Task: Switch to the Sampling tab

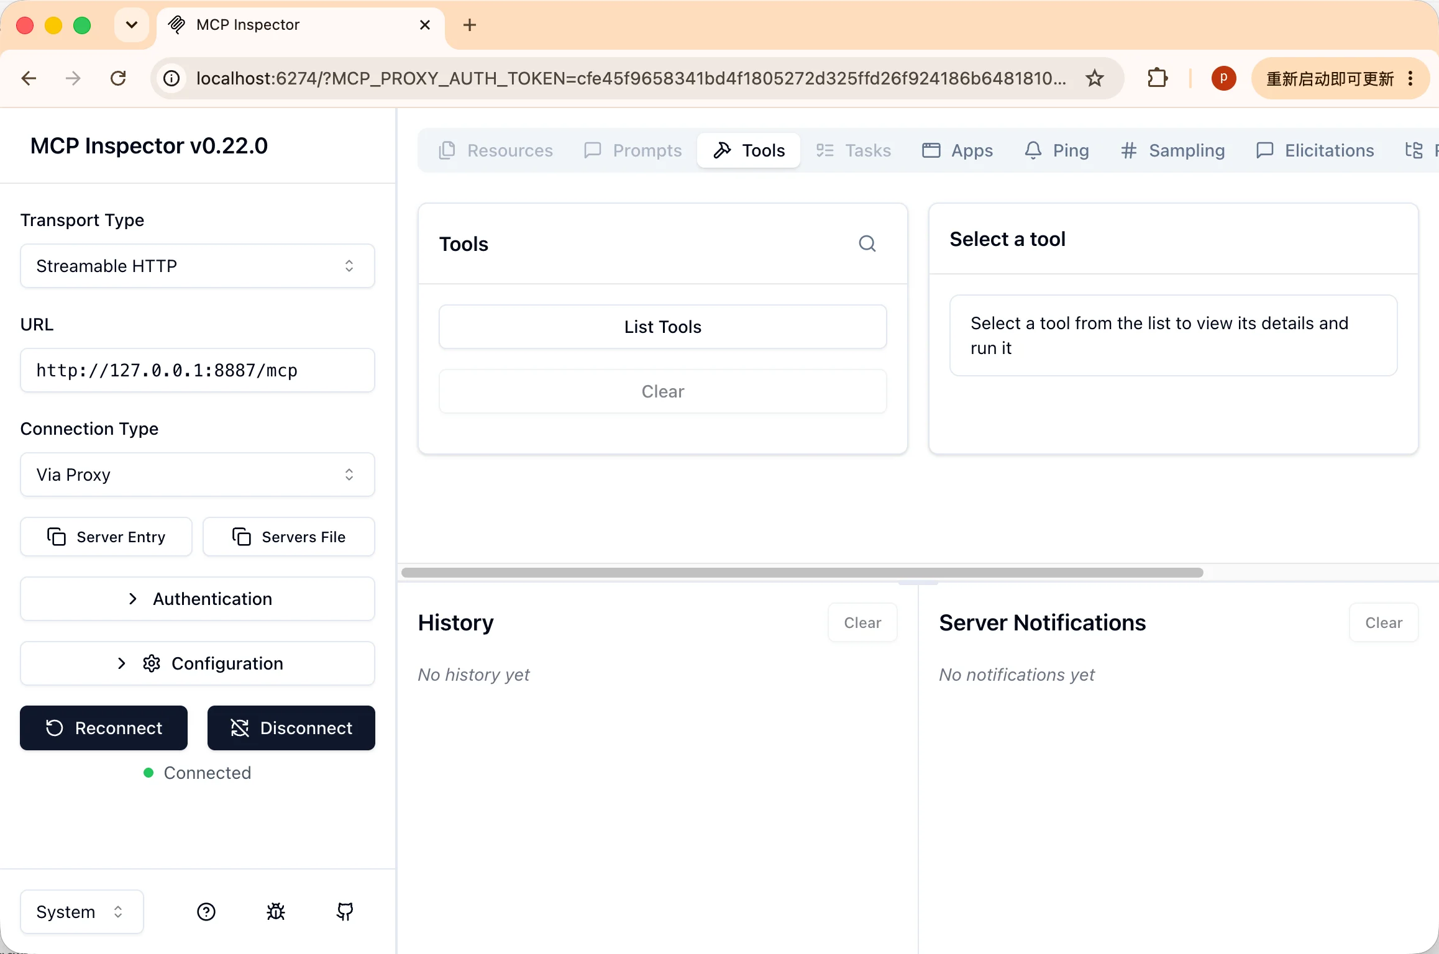Action: click(1173, 150)
